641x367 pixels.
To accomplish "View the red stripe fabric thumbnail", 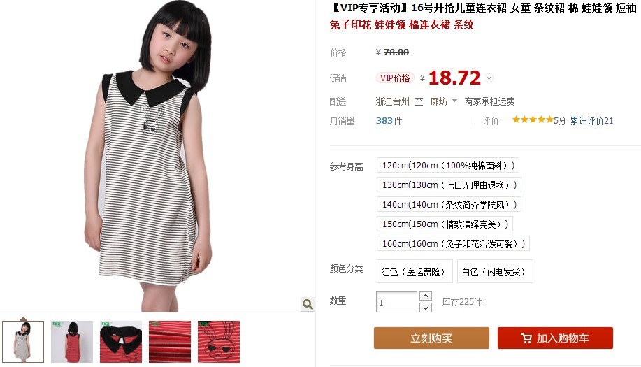I will click(x=170, y=342).
